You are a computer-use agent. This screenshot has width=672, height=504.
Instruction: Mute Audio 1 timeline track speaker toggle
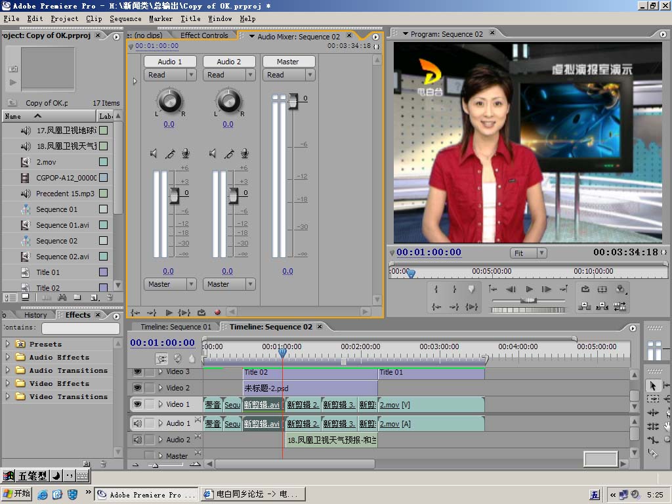137,423
